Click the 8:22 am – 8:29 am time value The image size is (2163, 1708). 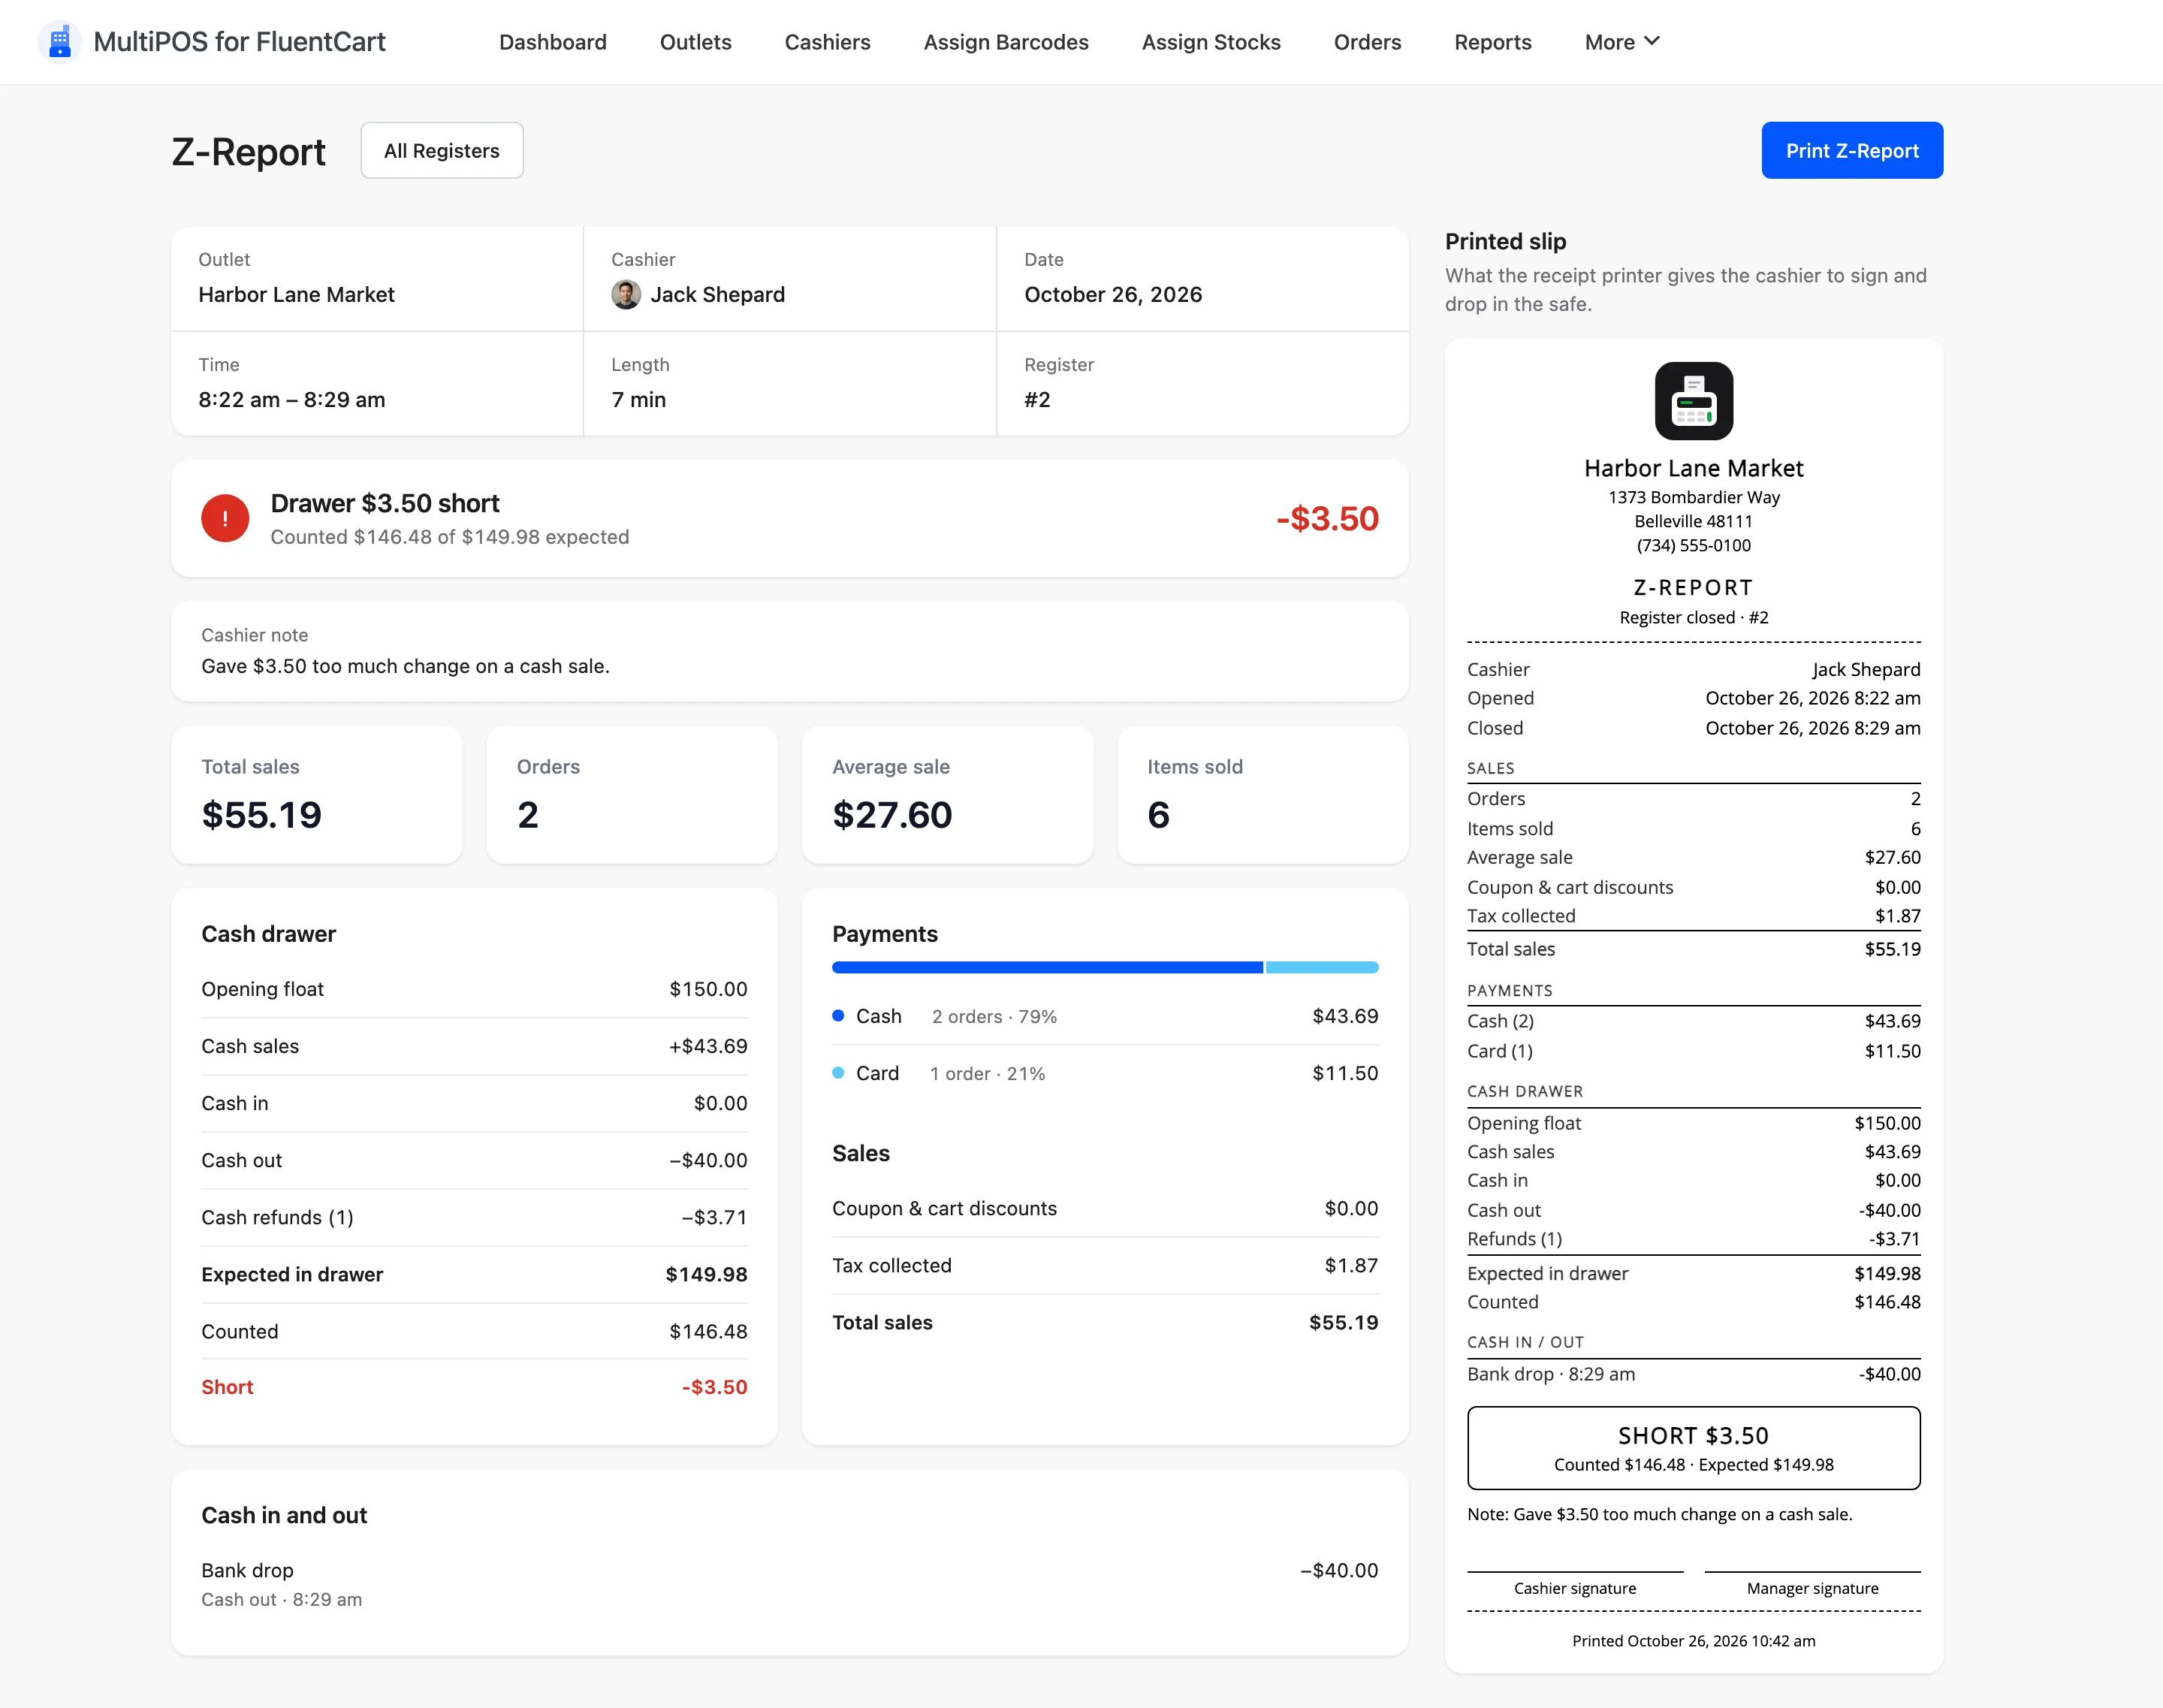pyautogui.click(x=291, y=399)
